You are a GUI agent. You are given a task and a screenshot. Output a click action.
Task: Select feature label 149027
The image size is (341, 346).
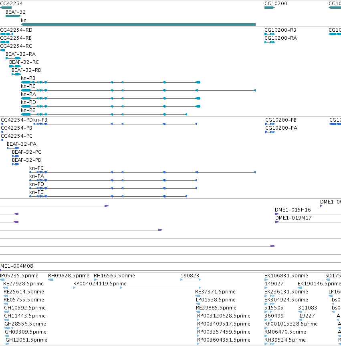click(274, 283)
